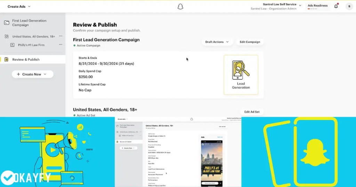This screenshot has width=356, height=187.
Task: Open more options for Philly's #1 Law Firm
Action: coord(60,44)
